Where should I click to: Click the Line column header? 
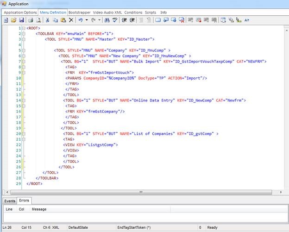coord(9,209)
